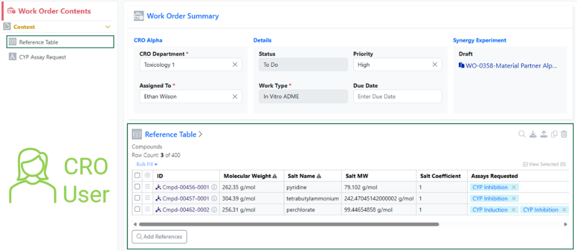577x251 pixels.
Task: Click the download icon in Reference Table toolbar
Action: tap(533, 134)
